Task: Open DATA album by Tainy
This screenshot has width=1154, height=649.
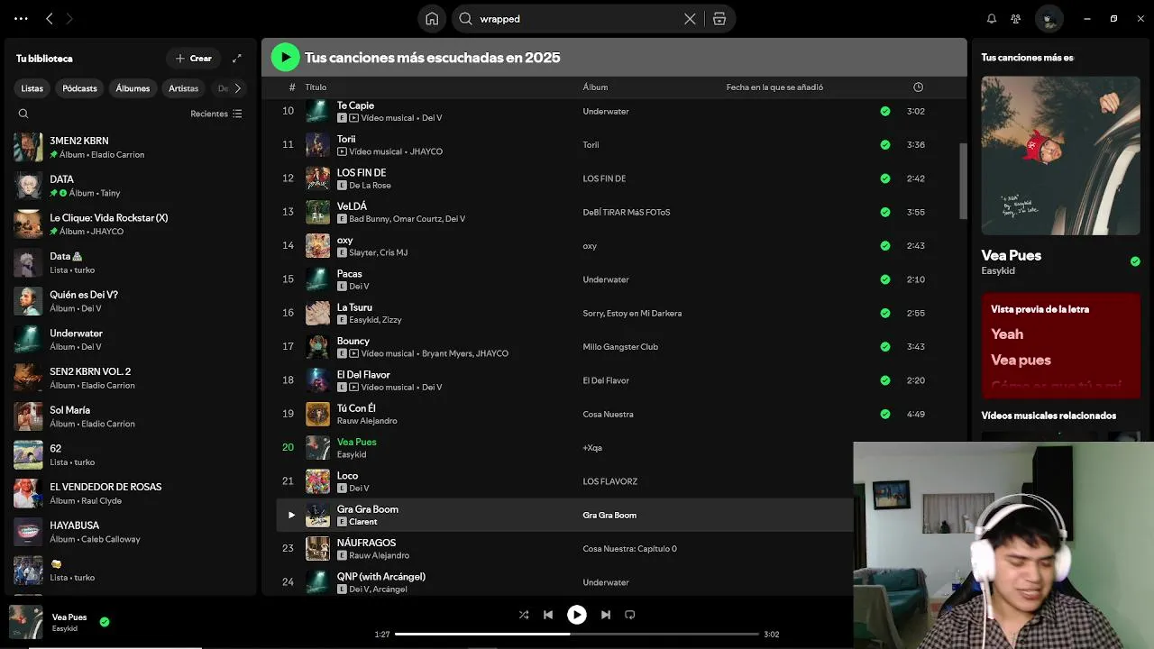Action: 131,186
